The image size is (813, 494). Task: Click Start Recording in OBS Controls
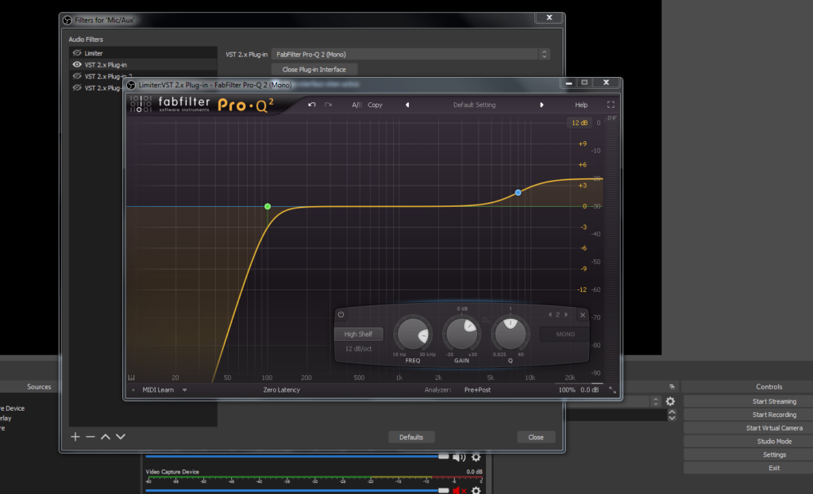click(x=774, y=415)
